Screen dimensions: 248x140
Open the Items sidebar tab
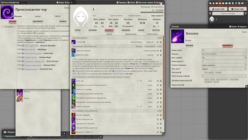click(223, 3)
